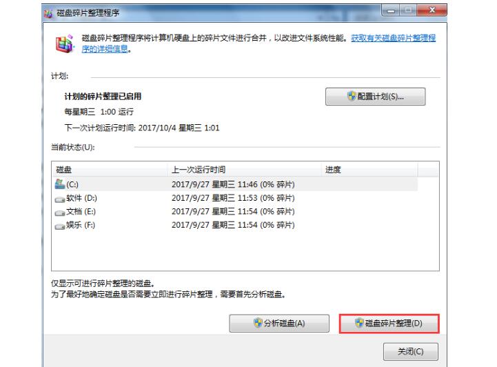Click the 上一次运行时间 column header
The height and width of the screenshot is (367, 497).
(x=245, y=170)
